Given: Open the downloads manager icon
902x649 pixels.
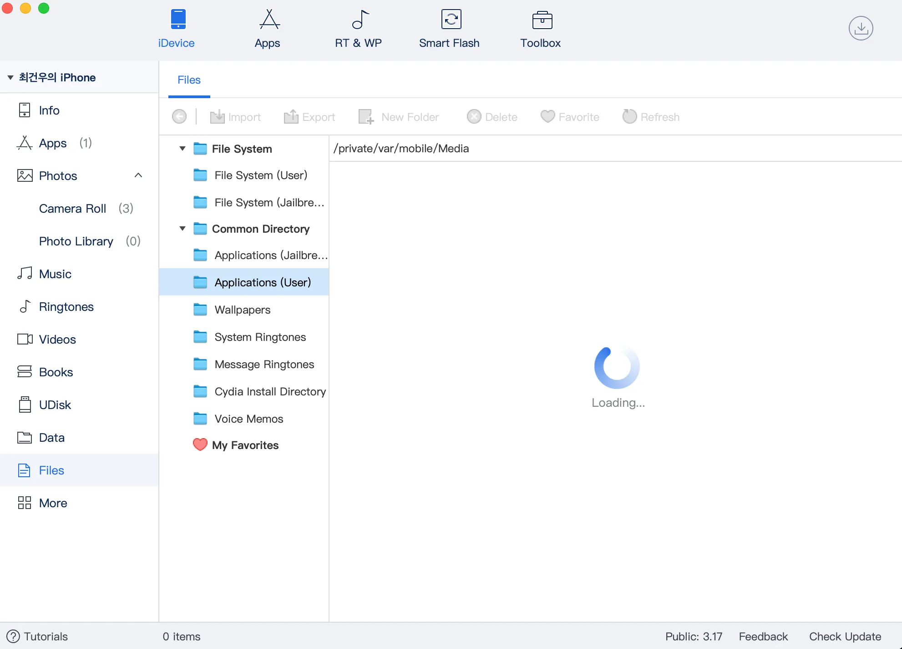Looking at the screenshot, I should coord(861,28).
